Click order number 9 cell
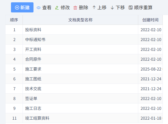Screen dimensions: 168x124 14,108
